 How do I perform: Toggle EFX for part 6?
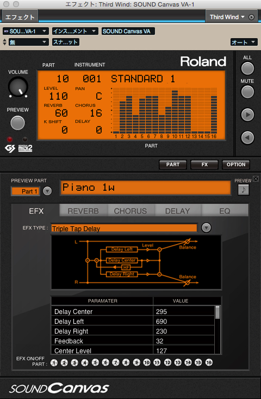click(x=105, y=362)
